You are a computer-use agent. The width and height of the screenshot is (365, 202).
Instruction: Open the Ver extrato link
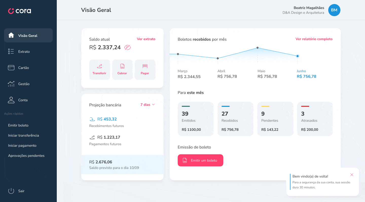point(146,39)
